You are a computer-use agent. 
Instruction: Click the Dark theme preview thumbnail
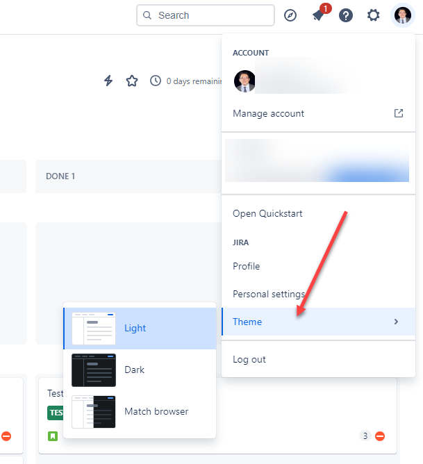(94, 370)
